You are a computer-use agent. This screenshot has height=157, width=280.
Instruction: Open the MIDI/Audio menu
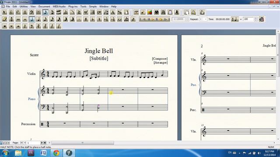[59, 7]
